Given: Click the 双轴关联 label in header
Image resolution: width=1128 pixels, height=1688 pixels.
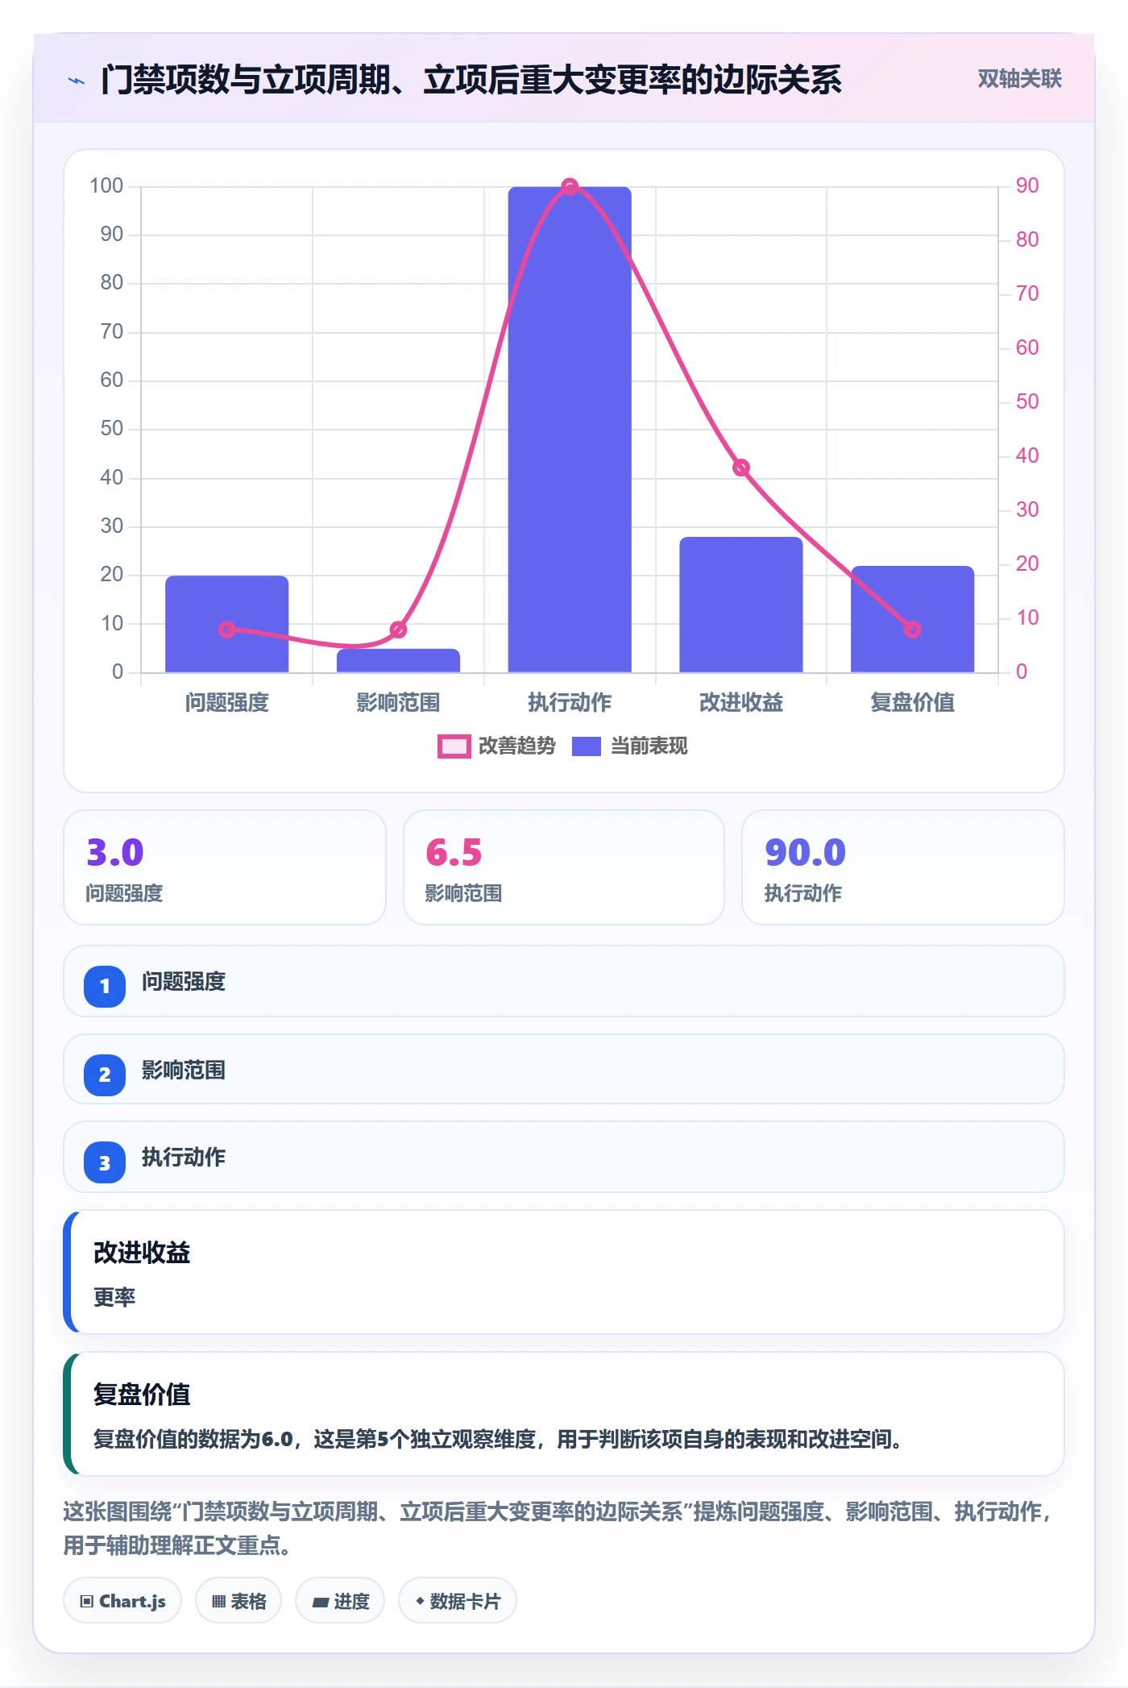Looking at the screenshot, I should (1019, 79).
